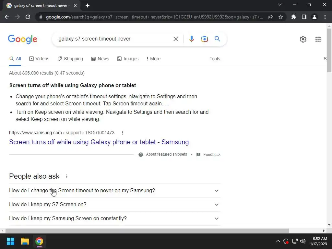Switch to Images results tab

click(x=128, y=59)
